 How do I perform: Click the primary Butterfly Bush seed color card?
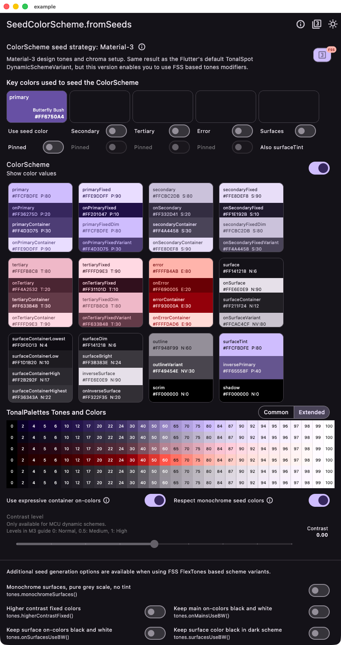[37, 107]
